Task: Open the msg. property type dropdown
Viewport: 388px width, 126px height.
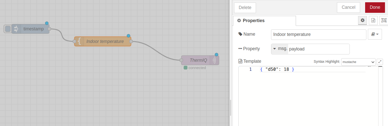Action: pos(280,49)
